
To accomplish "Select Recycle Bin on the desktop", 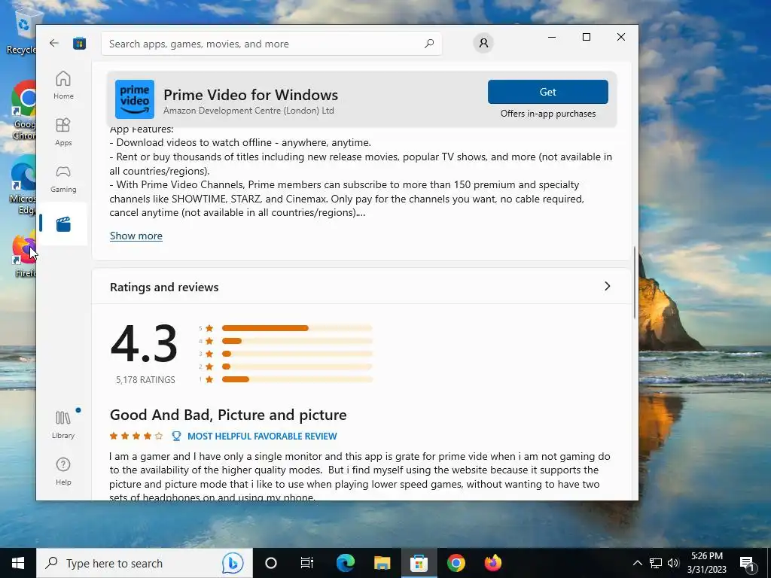I will click(22, 32).
